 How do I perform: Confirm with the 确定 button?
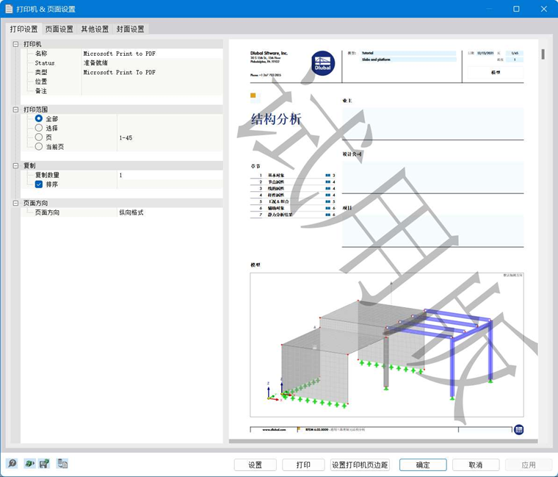pos(423,465)
